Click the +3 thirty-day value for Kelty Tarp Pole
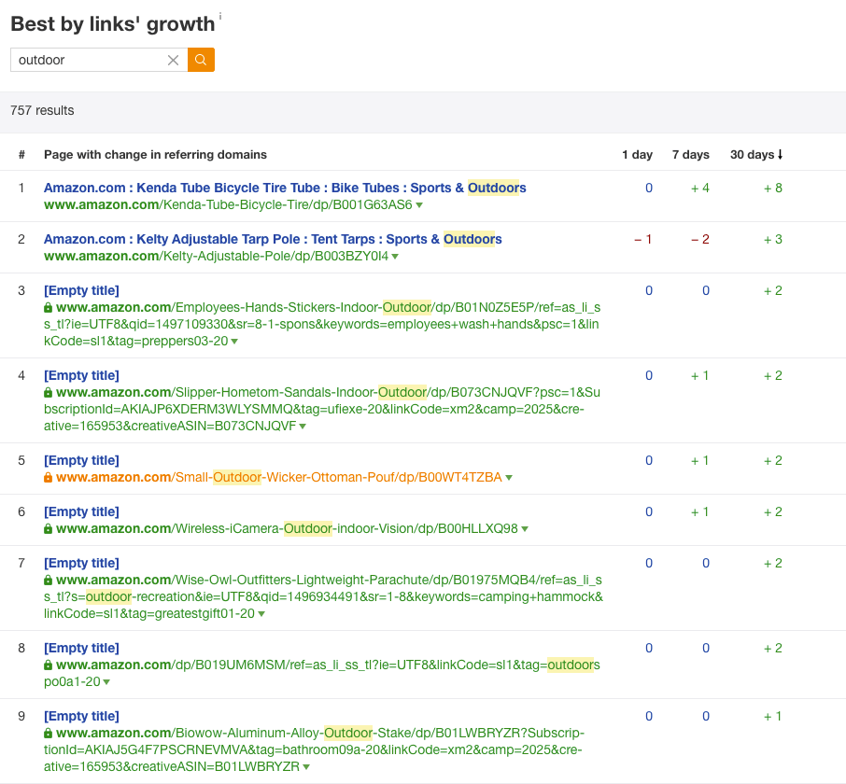Screen dimensions: 846x784 (x=772, y=240)
